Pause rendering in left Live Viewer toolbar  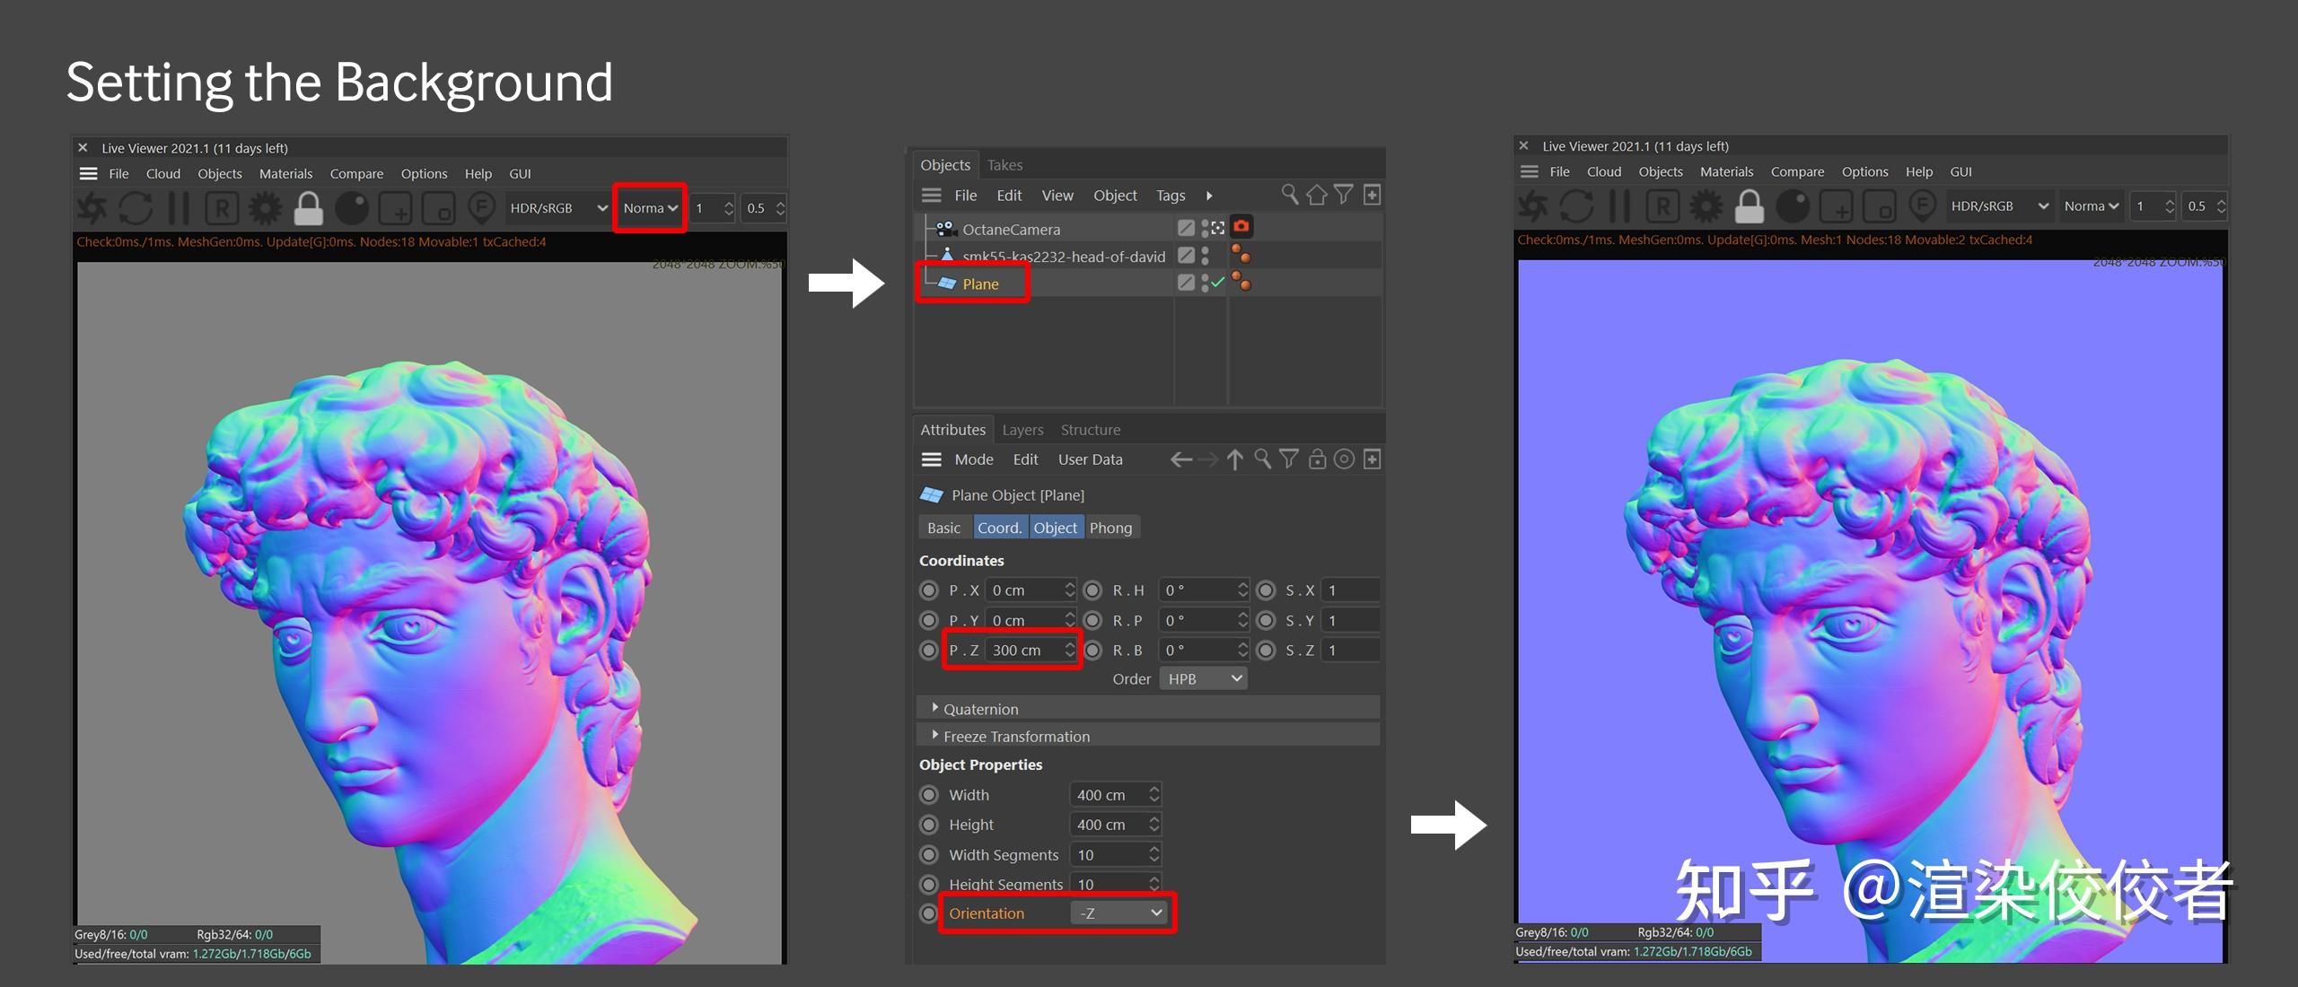click(180, 208)
